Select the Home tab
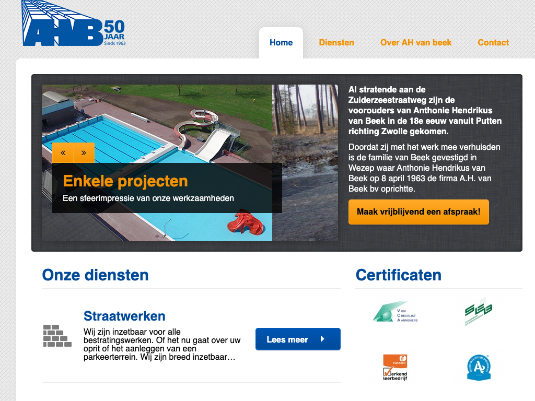The image size is (535, 401). click(281, 43)
